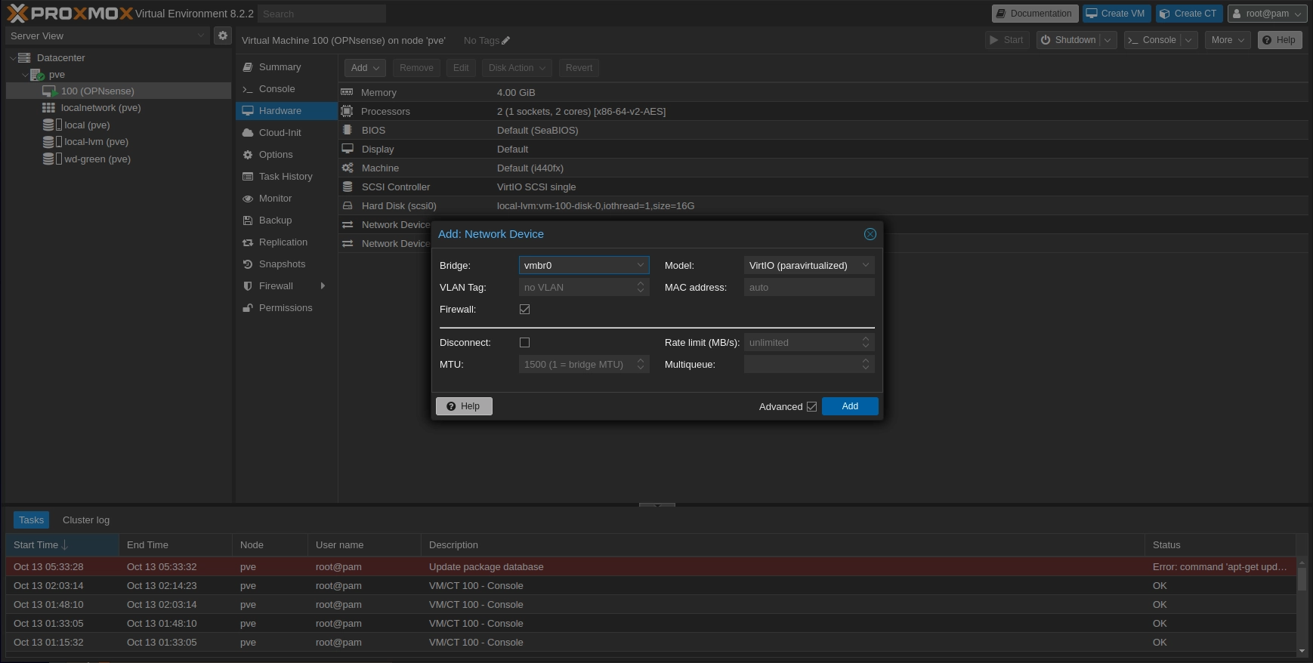Screen dimensions: 1313x663
Task: Click the Monitor eye icon
Action: 248,199
